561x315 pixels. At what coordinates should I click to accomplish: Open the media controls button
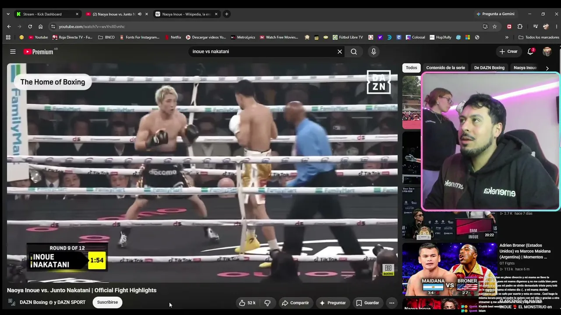(x=535, y=26)
